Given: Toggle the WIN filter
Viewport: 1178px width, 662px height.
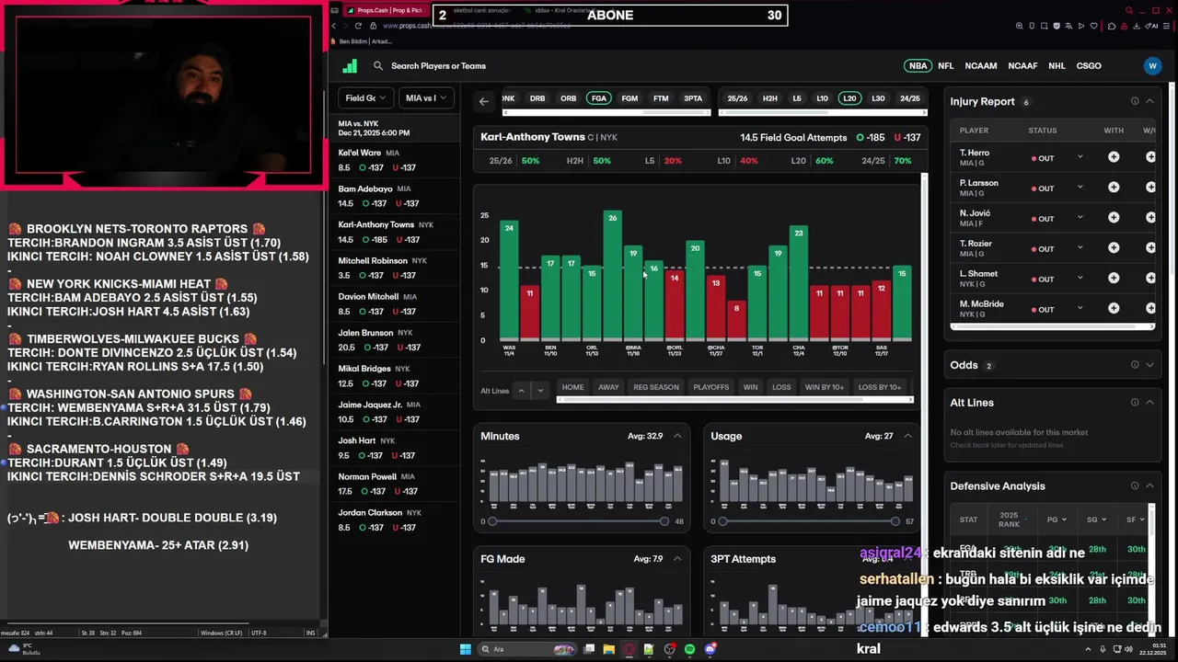Looking at the screenshot, I should [x=751, y=387].
